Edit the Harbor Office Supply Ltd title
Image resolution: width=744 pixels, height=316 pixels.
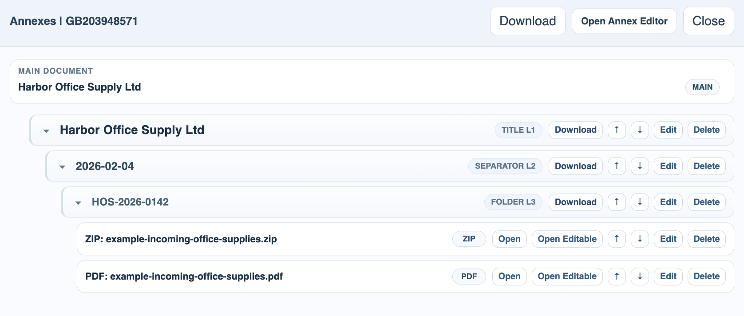(668, 130)
